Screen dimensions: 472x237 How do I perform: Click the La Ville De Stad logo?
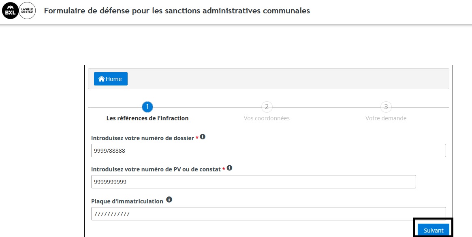click(28, 11)
